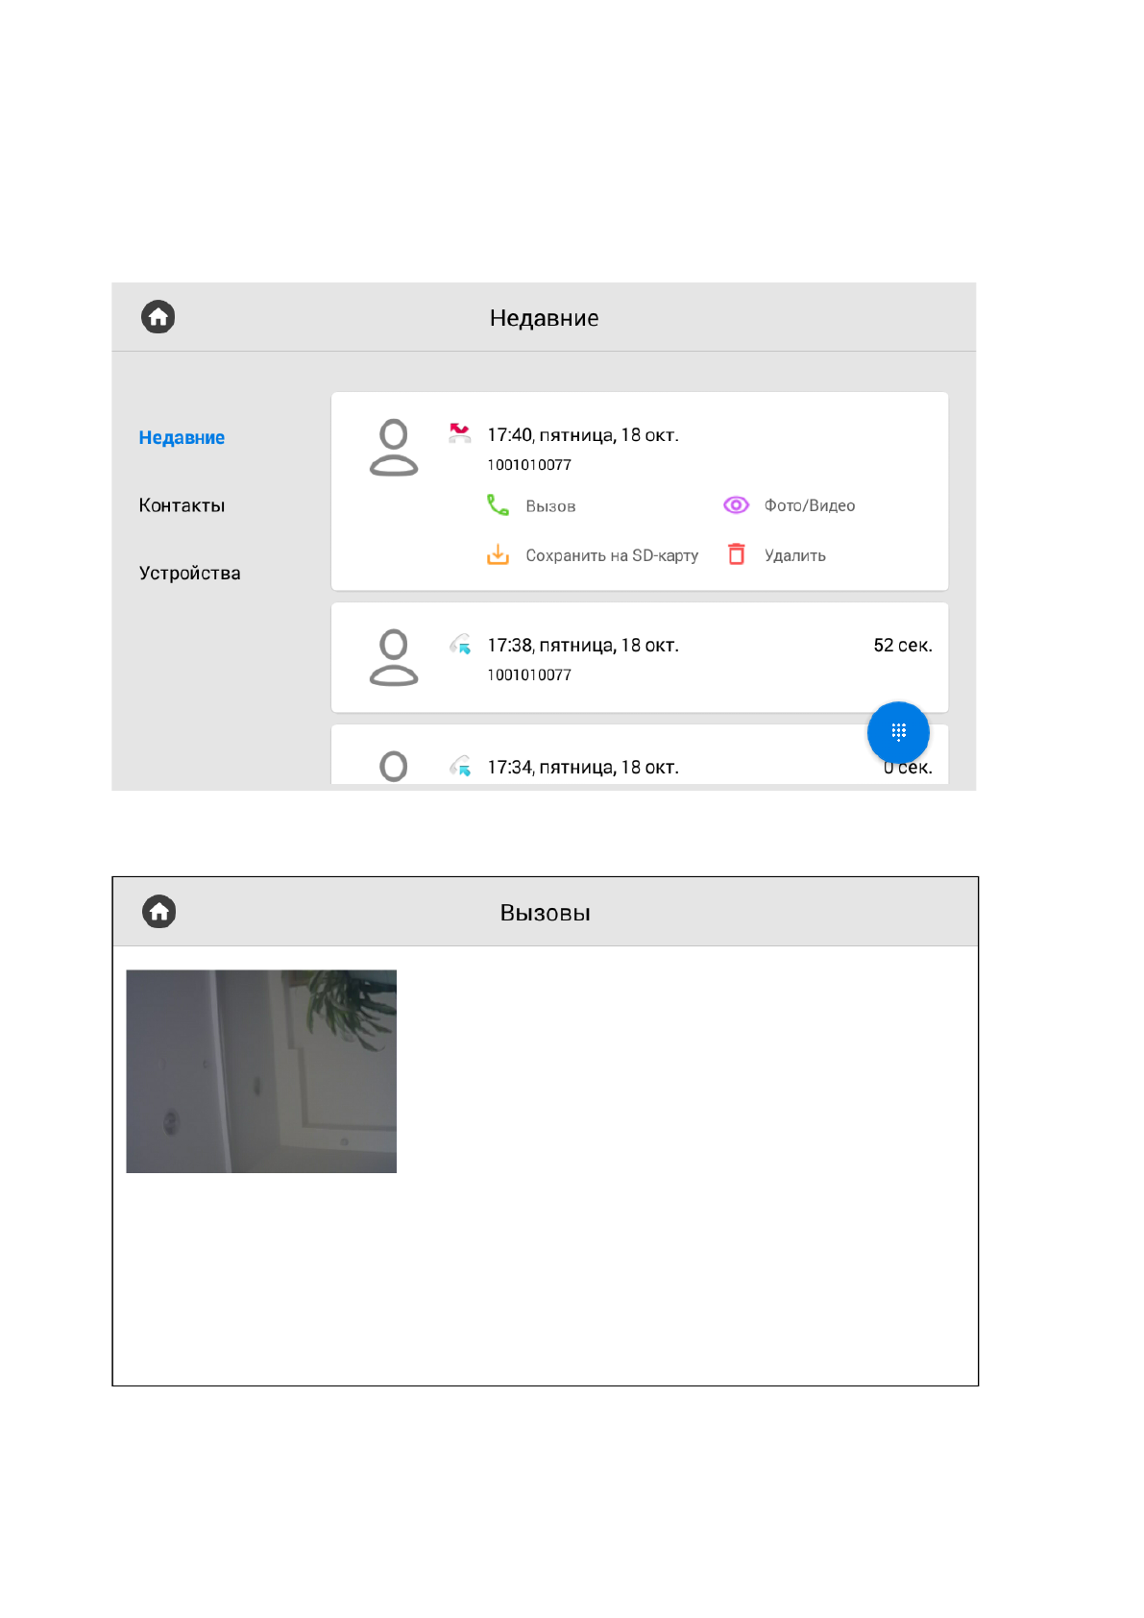Open the blue dial pad button
The image size is (1144, 1618).
click(x=897, y=732)
